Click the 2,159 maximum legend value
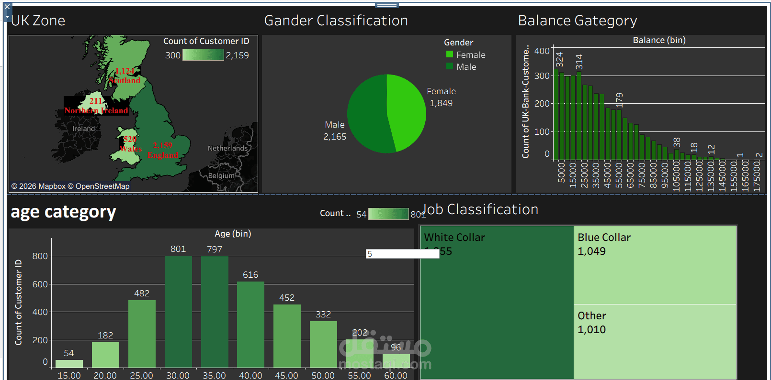 click(237, 55)
